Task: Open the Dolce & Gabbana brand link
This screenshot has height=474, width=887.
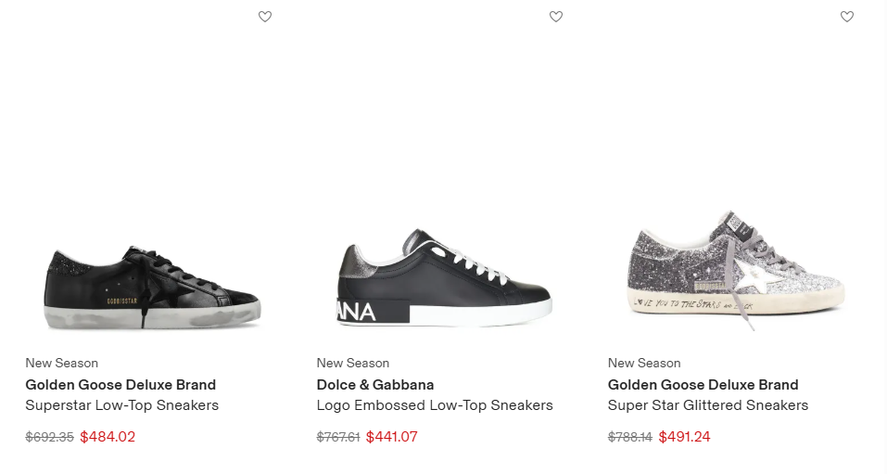Action: pyautogui.click(x=375, y=385)
